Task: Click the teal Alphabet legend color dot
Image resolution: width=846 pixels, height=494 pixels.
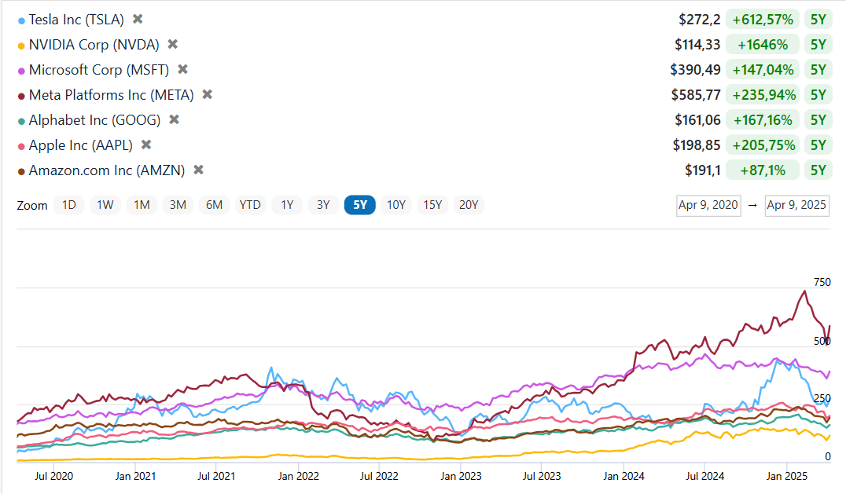Action: [x=21, y=122]
